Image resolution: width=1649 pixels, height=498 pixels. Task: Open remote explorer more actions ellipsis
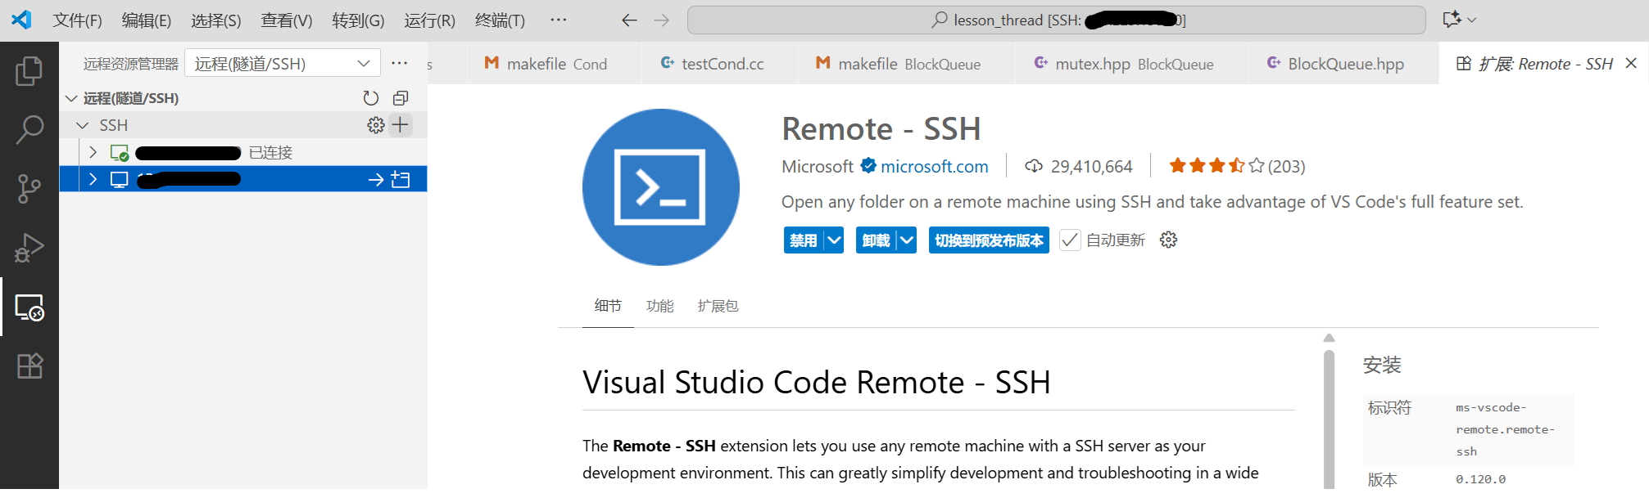(399, 63)
